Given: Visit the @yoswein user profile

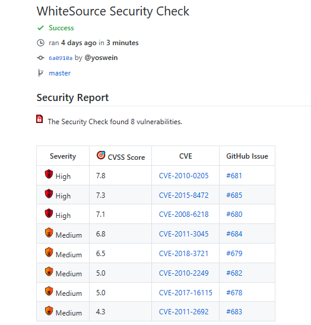Looking at the screenshot, I should (101, 58).
